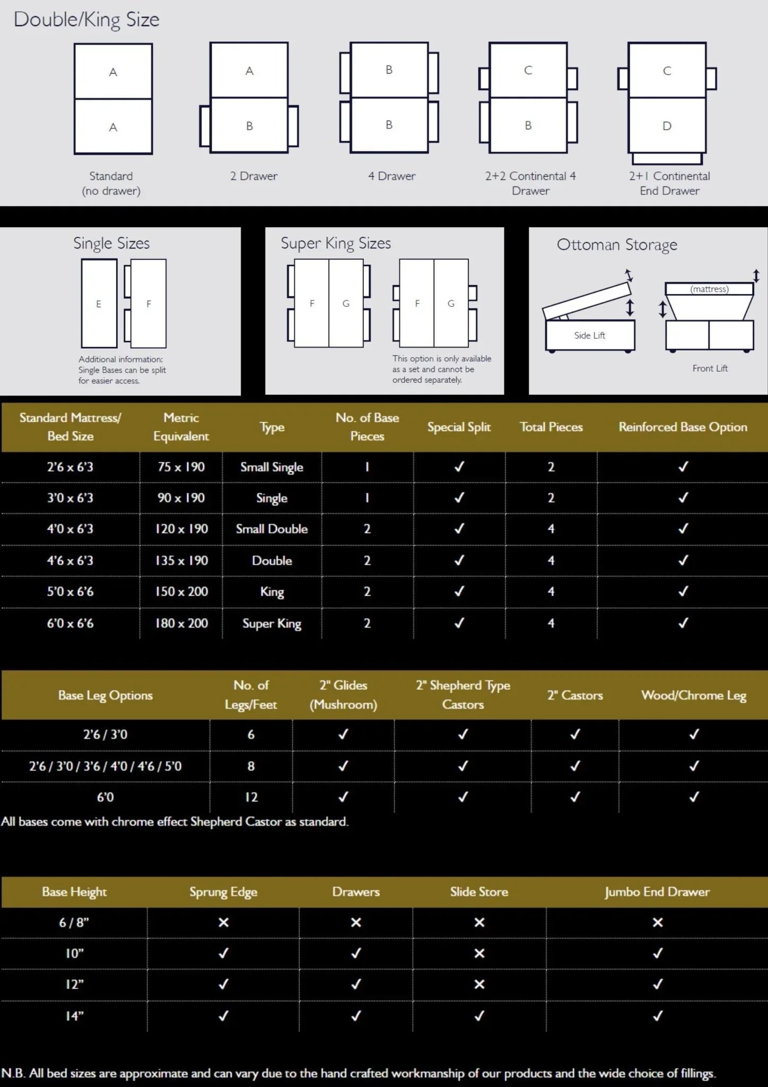The image size is (768, 1087).
Task: Click the Base Leg Options header
Action: [x=106, y=695]
